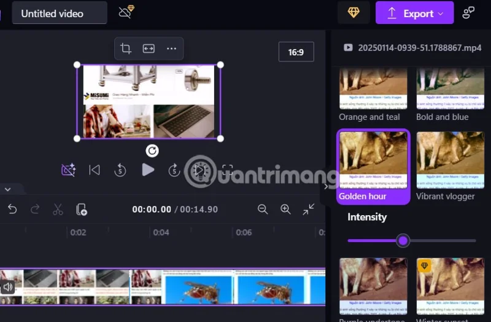Play the video preview

point(148,170)
